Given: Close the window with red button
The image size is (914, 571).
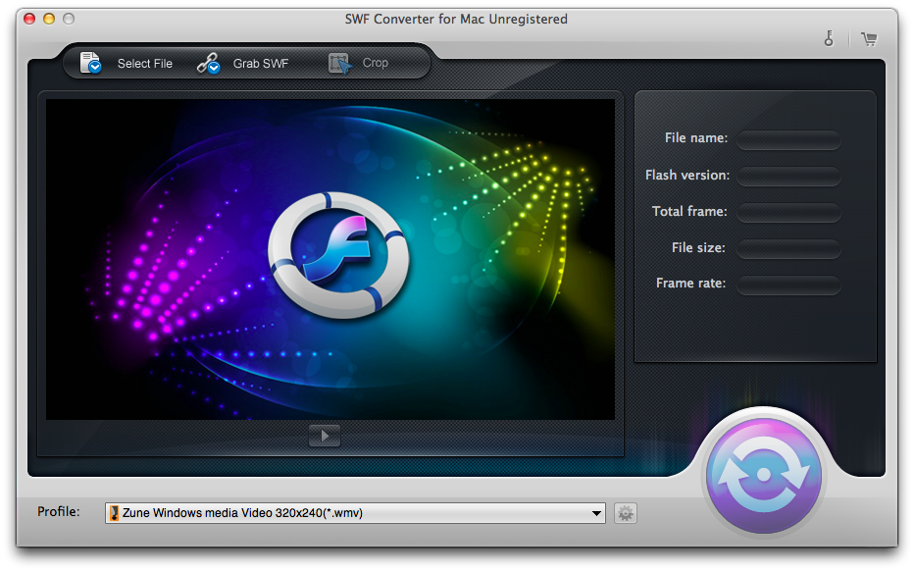Looking at the screenshot, I should point(29,19).
